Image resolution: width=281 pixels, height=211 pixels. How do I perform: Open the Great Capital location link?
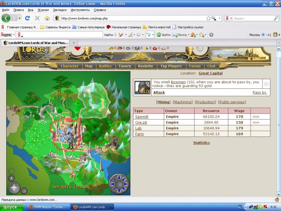[x=210, y=73]
